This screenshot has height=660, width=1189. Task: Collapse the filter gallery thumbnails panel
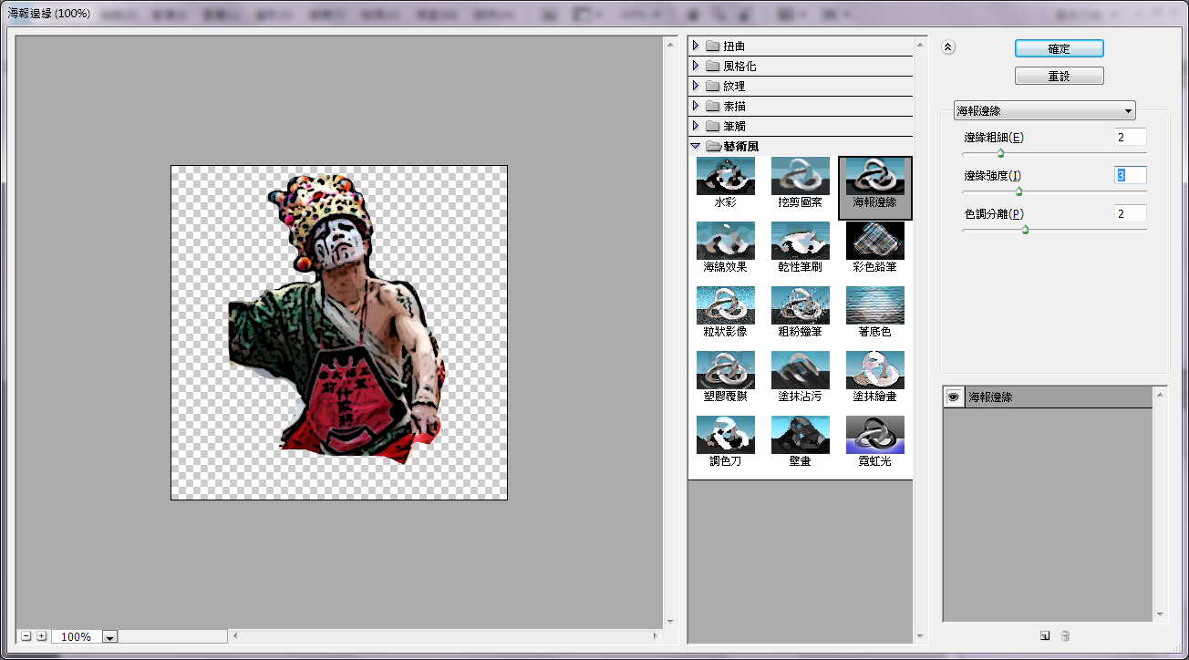(947, 47)
